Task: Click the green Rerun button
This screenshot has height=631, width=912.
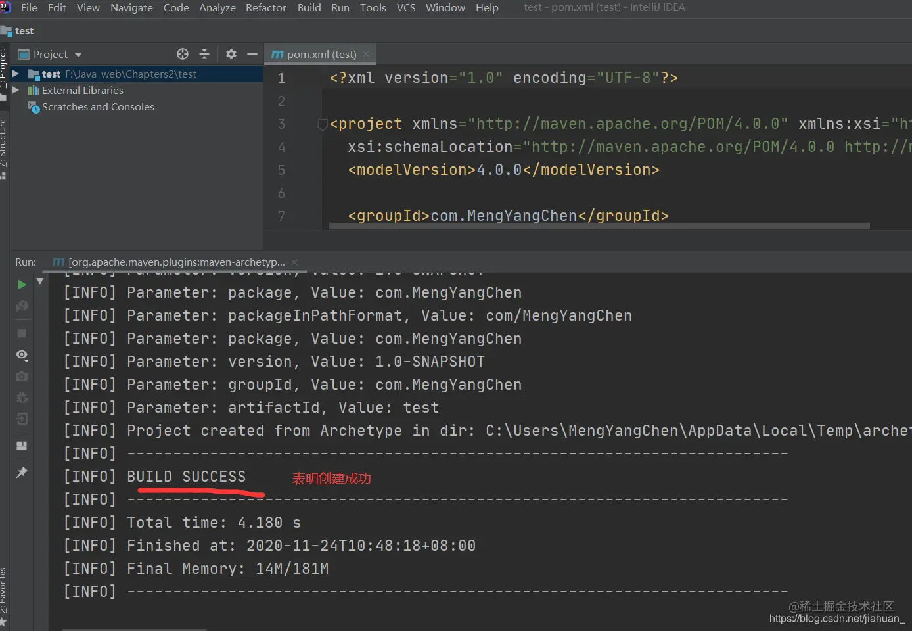Action: tap(22, 285)
